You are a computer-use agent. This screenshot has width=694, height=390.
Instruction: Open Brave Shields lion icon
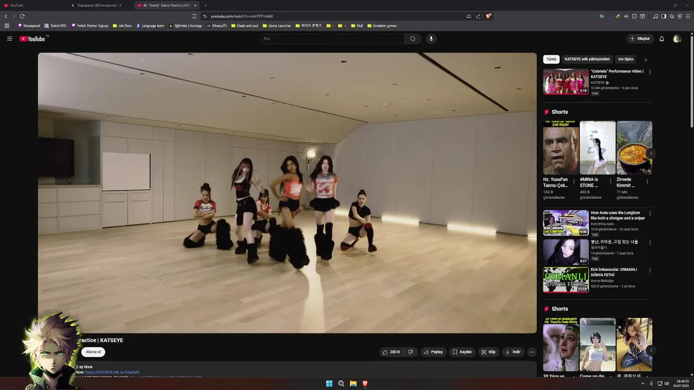[489, 16]
